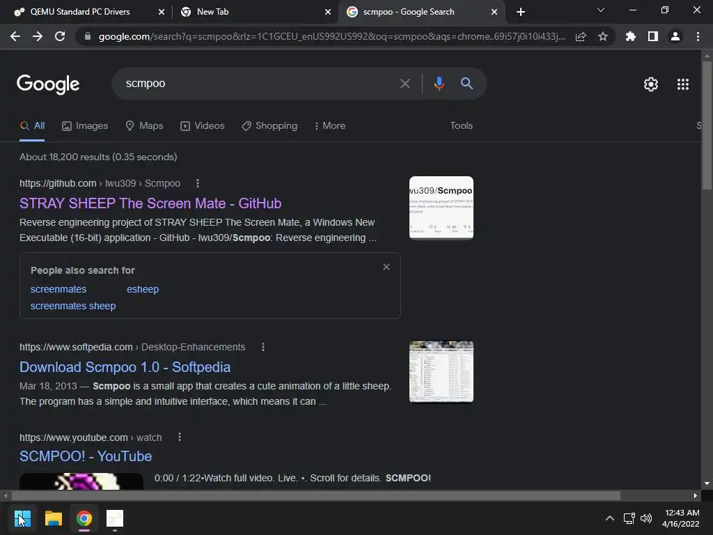Open the white app on the taskbar
The image size is (713, 535).
[x=115, y=518]
